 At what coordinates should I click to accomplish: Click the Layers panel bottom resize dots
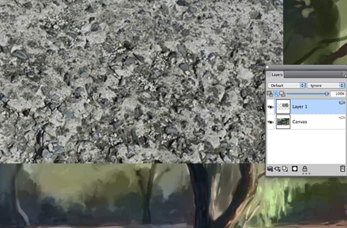(x=307, y=174)
